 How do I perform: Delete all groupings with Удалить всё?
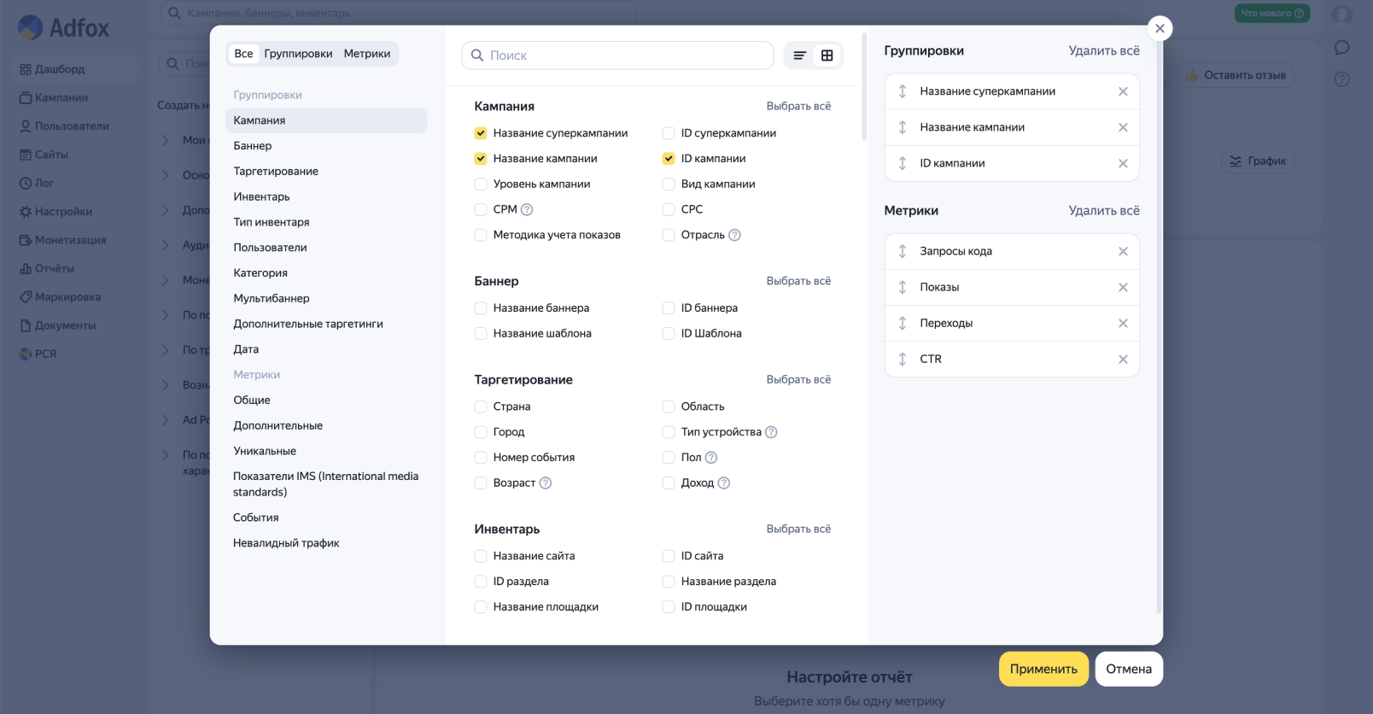pos(1104,50)
